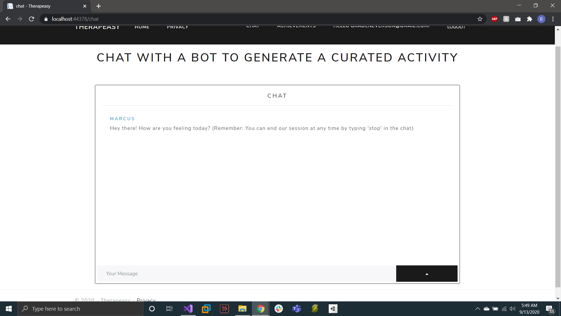Open Visual Studio from the taskbar
561x316 pixels.
[x=188, y=309]
